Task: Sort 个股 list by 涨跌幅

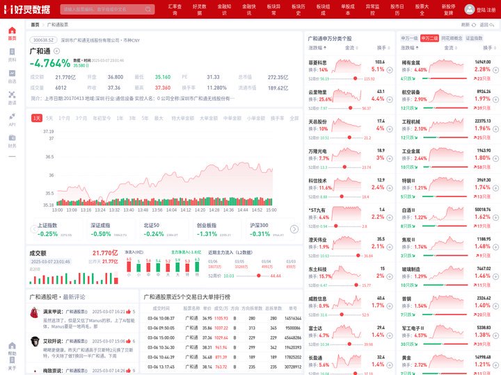Action: click(x=317, y=48)
